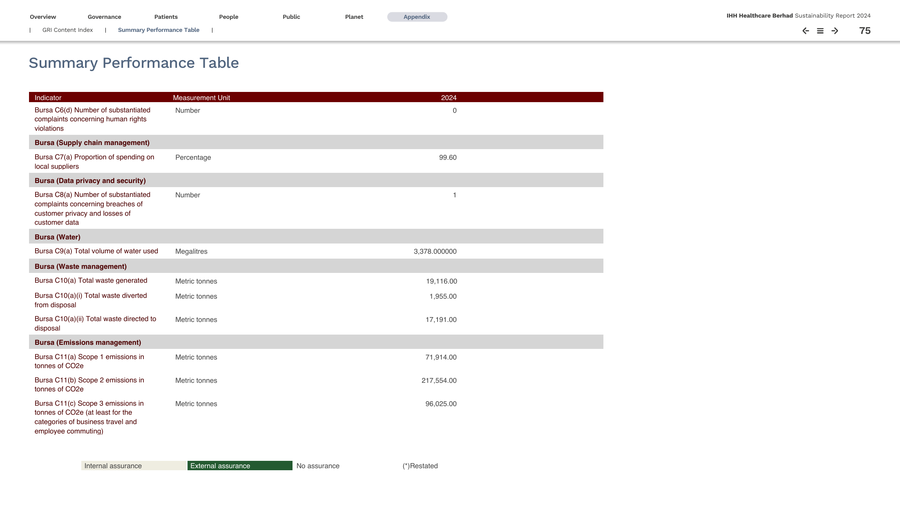Click the value 1,955.00
Image resolution: width=900 pixels, height=507 pixels.
pos(443,296)
